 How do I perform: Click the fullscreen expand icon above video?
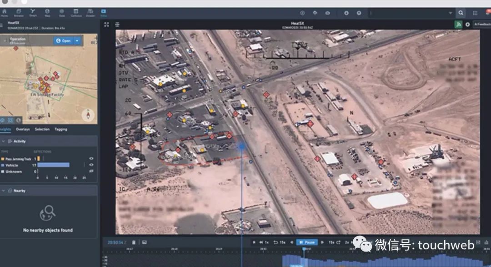click(x=106, y=25)
